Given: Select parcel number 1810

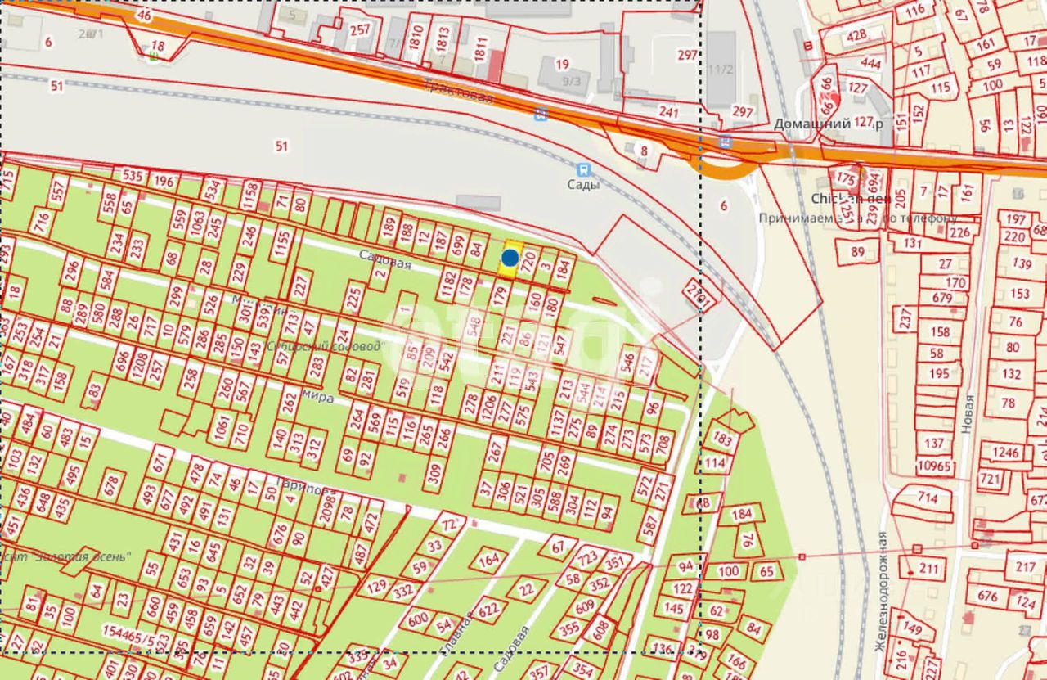Looking at the screenshot, I should (418, 38).
